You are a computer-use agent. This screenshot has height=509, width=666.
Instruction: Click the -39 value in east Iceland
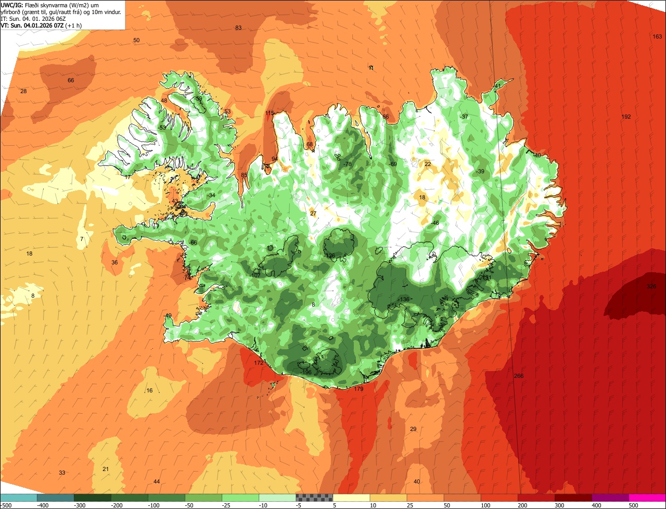point(479,171)
